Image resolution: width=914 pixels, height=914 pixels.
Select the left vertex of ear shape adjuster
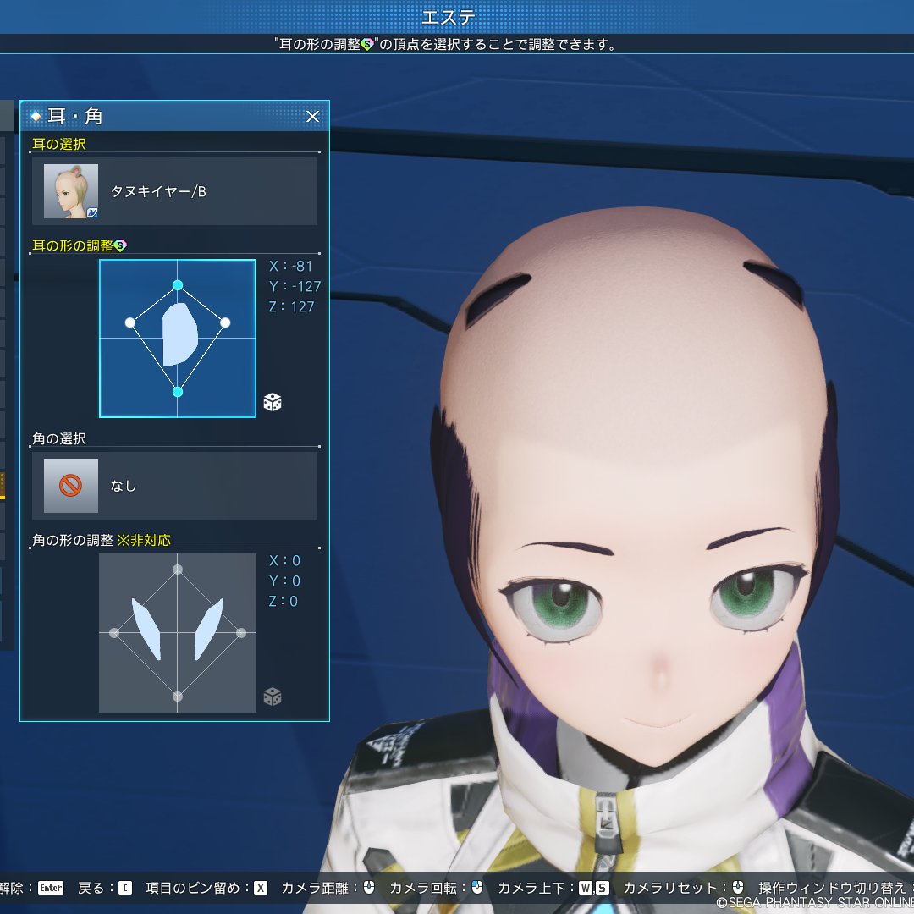coord(130,322)
